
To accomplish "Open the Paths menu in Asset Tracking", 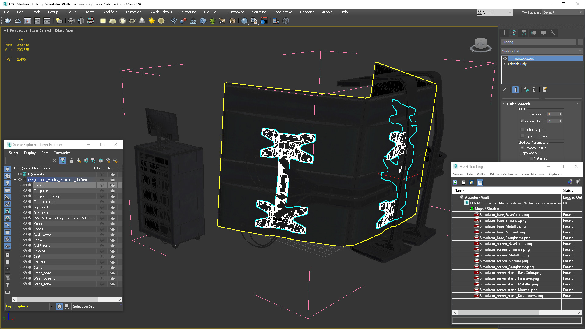I will pos(481,174).
